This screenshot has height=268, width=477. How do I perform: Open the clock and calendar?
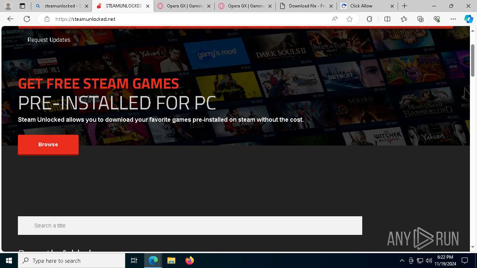[445, 261]
